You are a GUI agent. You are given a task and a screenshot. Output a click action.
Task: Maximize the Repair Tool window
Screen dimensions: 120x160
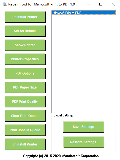click(x=101, y=4)
